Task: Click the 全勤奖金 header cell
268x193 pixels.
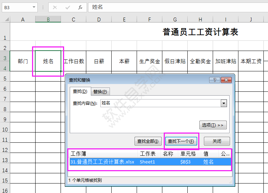Action: pos(200,61)
